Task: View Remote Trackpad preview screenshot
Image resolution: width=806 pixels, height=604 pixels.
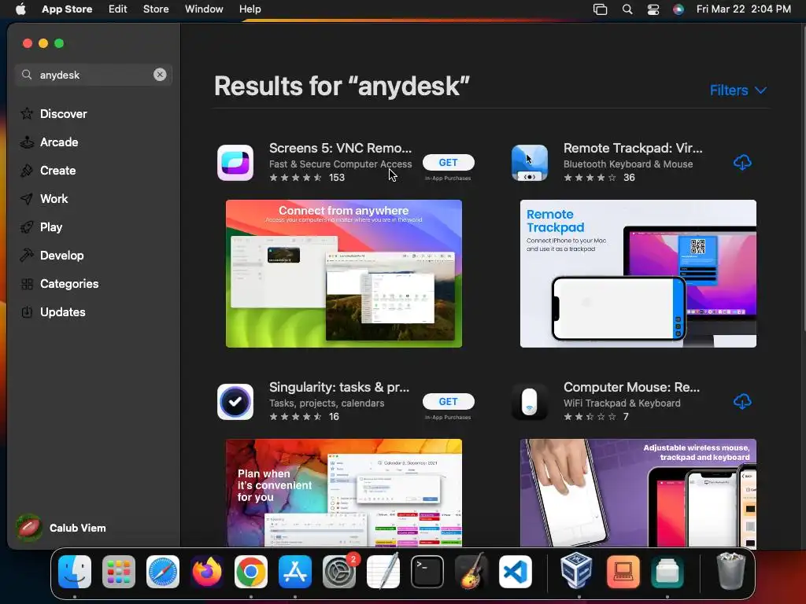Action: click(638, 274)
